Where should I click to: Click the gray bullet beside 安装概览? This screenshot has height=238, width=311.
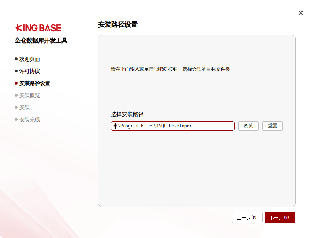16,95
